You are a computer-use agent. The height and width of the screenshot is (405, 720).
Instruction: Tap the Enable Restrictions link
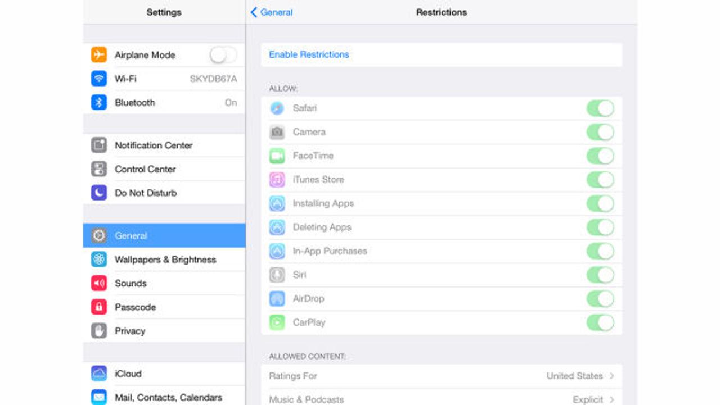(x=309, y=54)
